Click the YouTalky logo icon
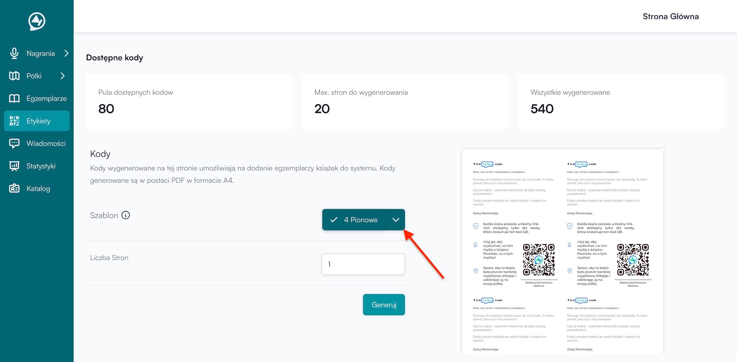The width and height of the screenshot is (737, 362). click(x=37, y=21)
